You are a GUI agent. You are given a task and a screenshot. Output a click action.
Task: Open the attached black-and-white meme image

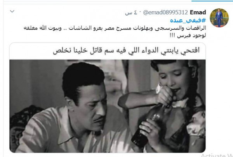pos(108,106)
